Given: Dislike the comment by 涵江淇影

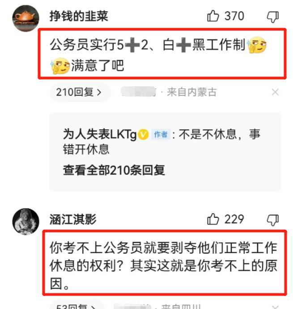Looking at the screenshot, I should pyautogui.click(x=273, y=220).
